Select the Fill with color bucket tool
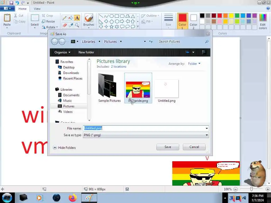This screenshot has height=203, width=271. [71, 18]
